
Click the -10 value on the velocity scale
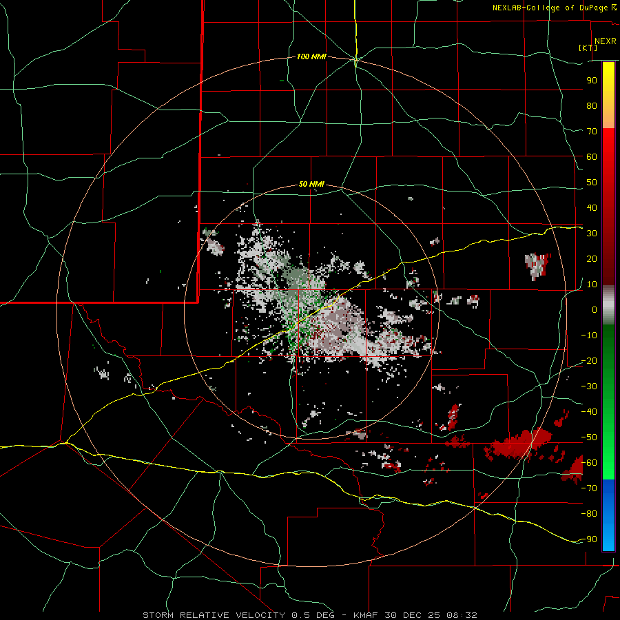[589, 335]
